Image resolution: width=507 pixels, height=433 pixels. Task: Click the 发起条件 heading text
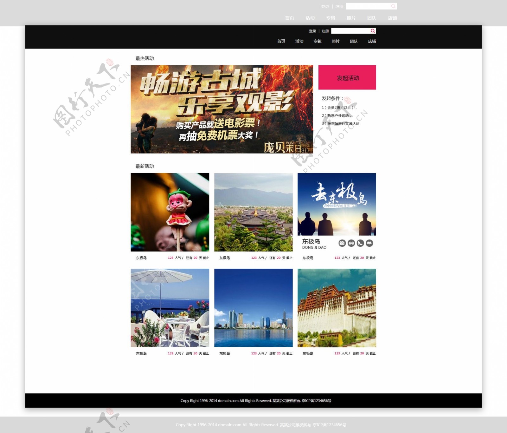[332, 98]
